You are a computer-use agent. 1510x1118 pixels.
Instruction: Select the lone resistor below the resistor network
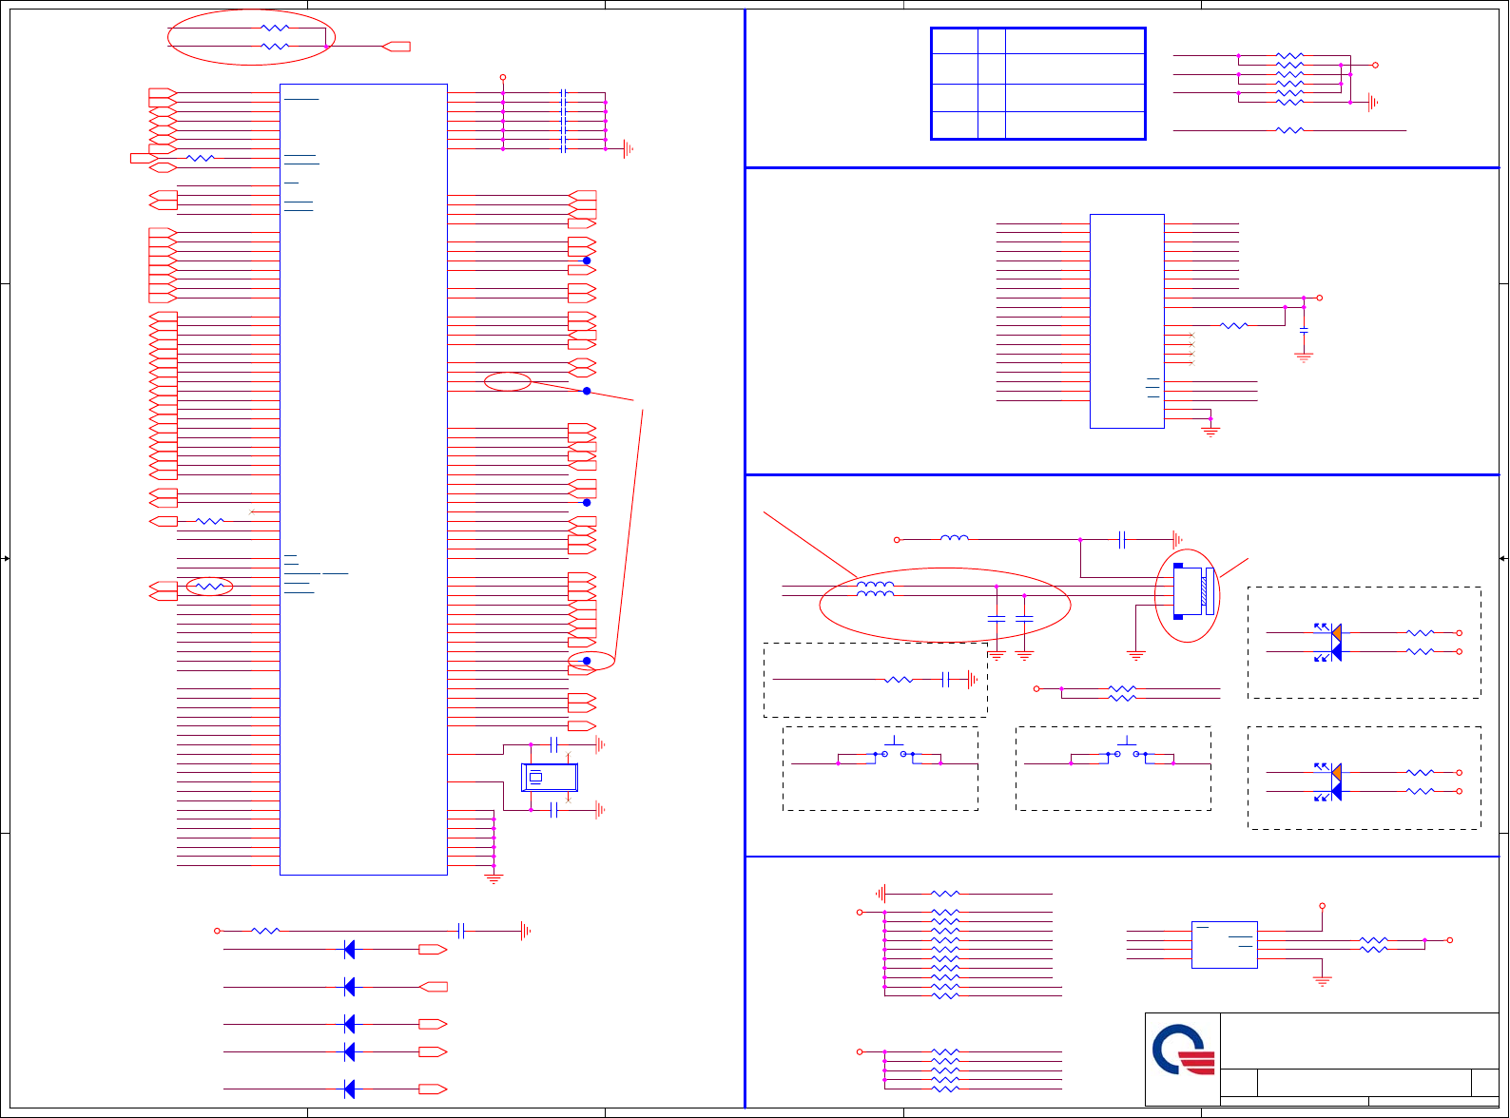(x=1290, y=130)
